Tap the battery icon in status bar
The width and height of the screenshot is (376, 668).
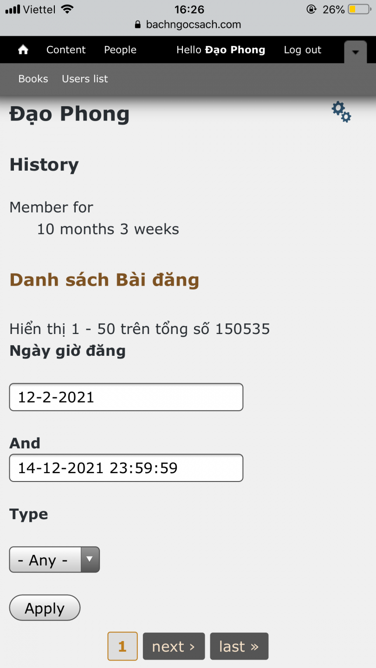pos(359,9)
